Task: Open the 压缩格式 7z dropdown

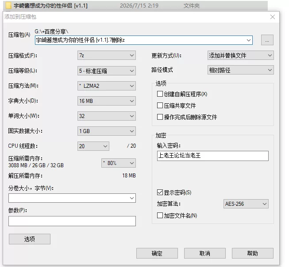Action: pyautogui.click(x=107, y=55)
